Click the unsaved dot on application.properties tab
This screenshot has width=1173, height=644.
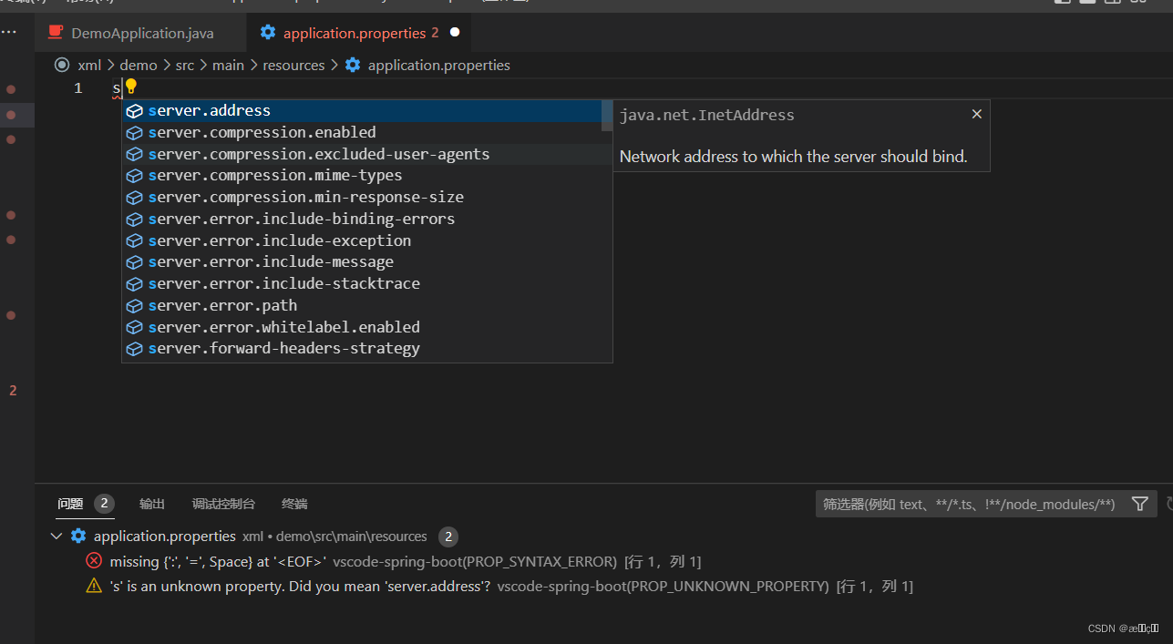click(455, 33)
